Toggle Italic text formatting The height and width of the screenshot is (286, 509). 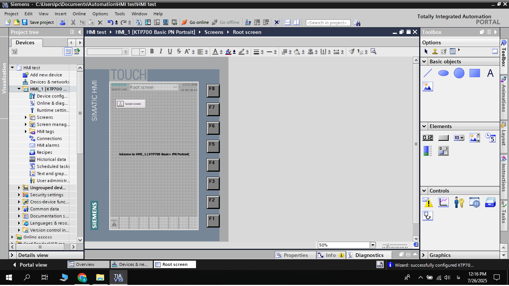click(161, 51)
